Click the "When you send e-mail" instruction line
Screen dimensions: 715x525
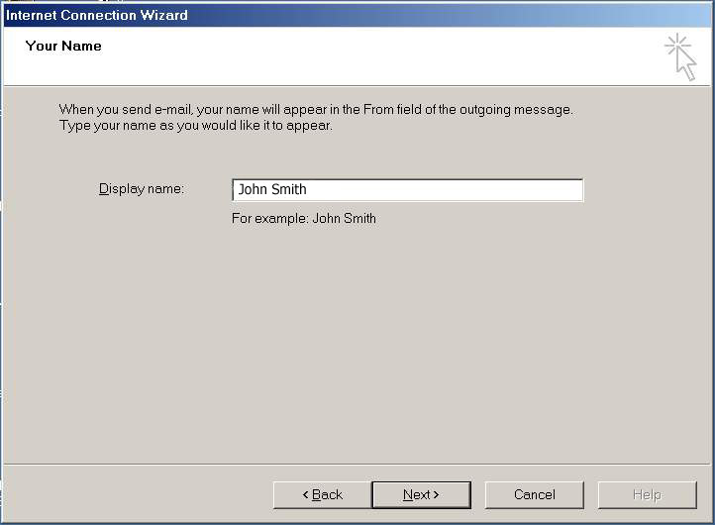tap(315, 110)
